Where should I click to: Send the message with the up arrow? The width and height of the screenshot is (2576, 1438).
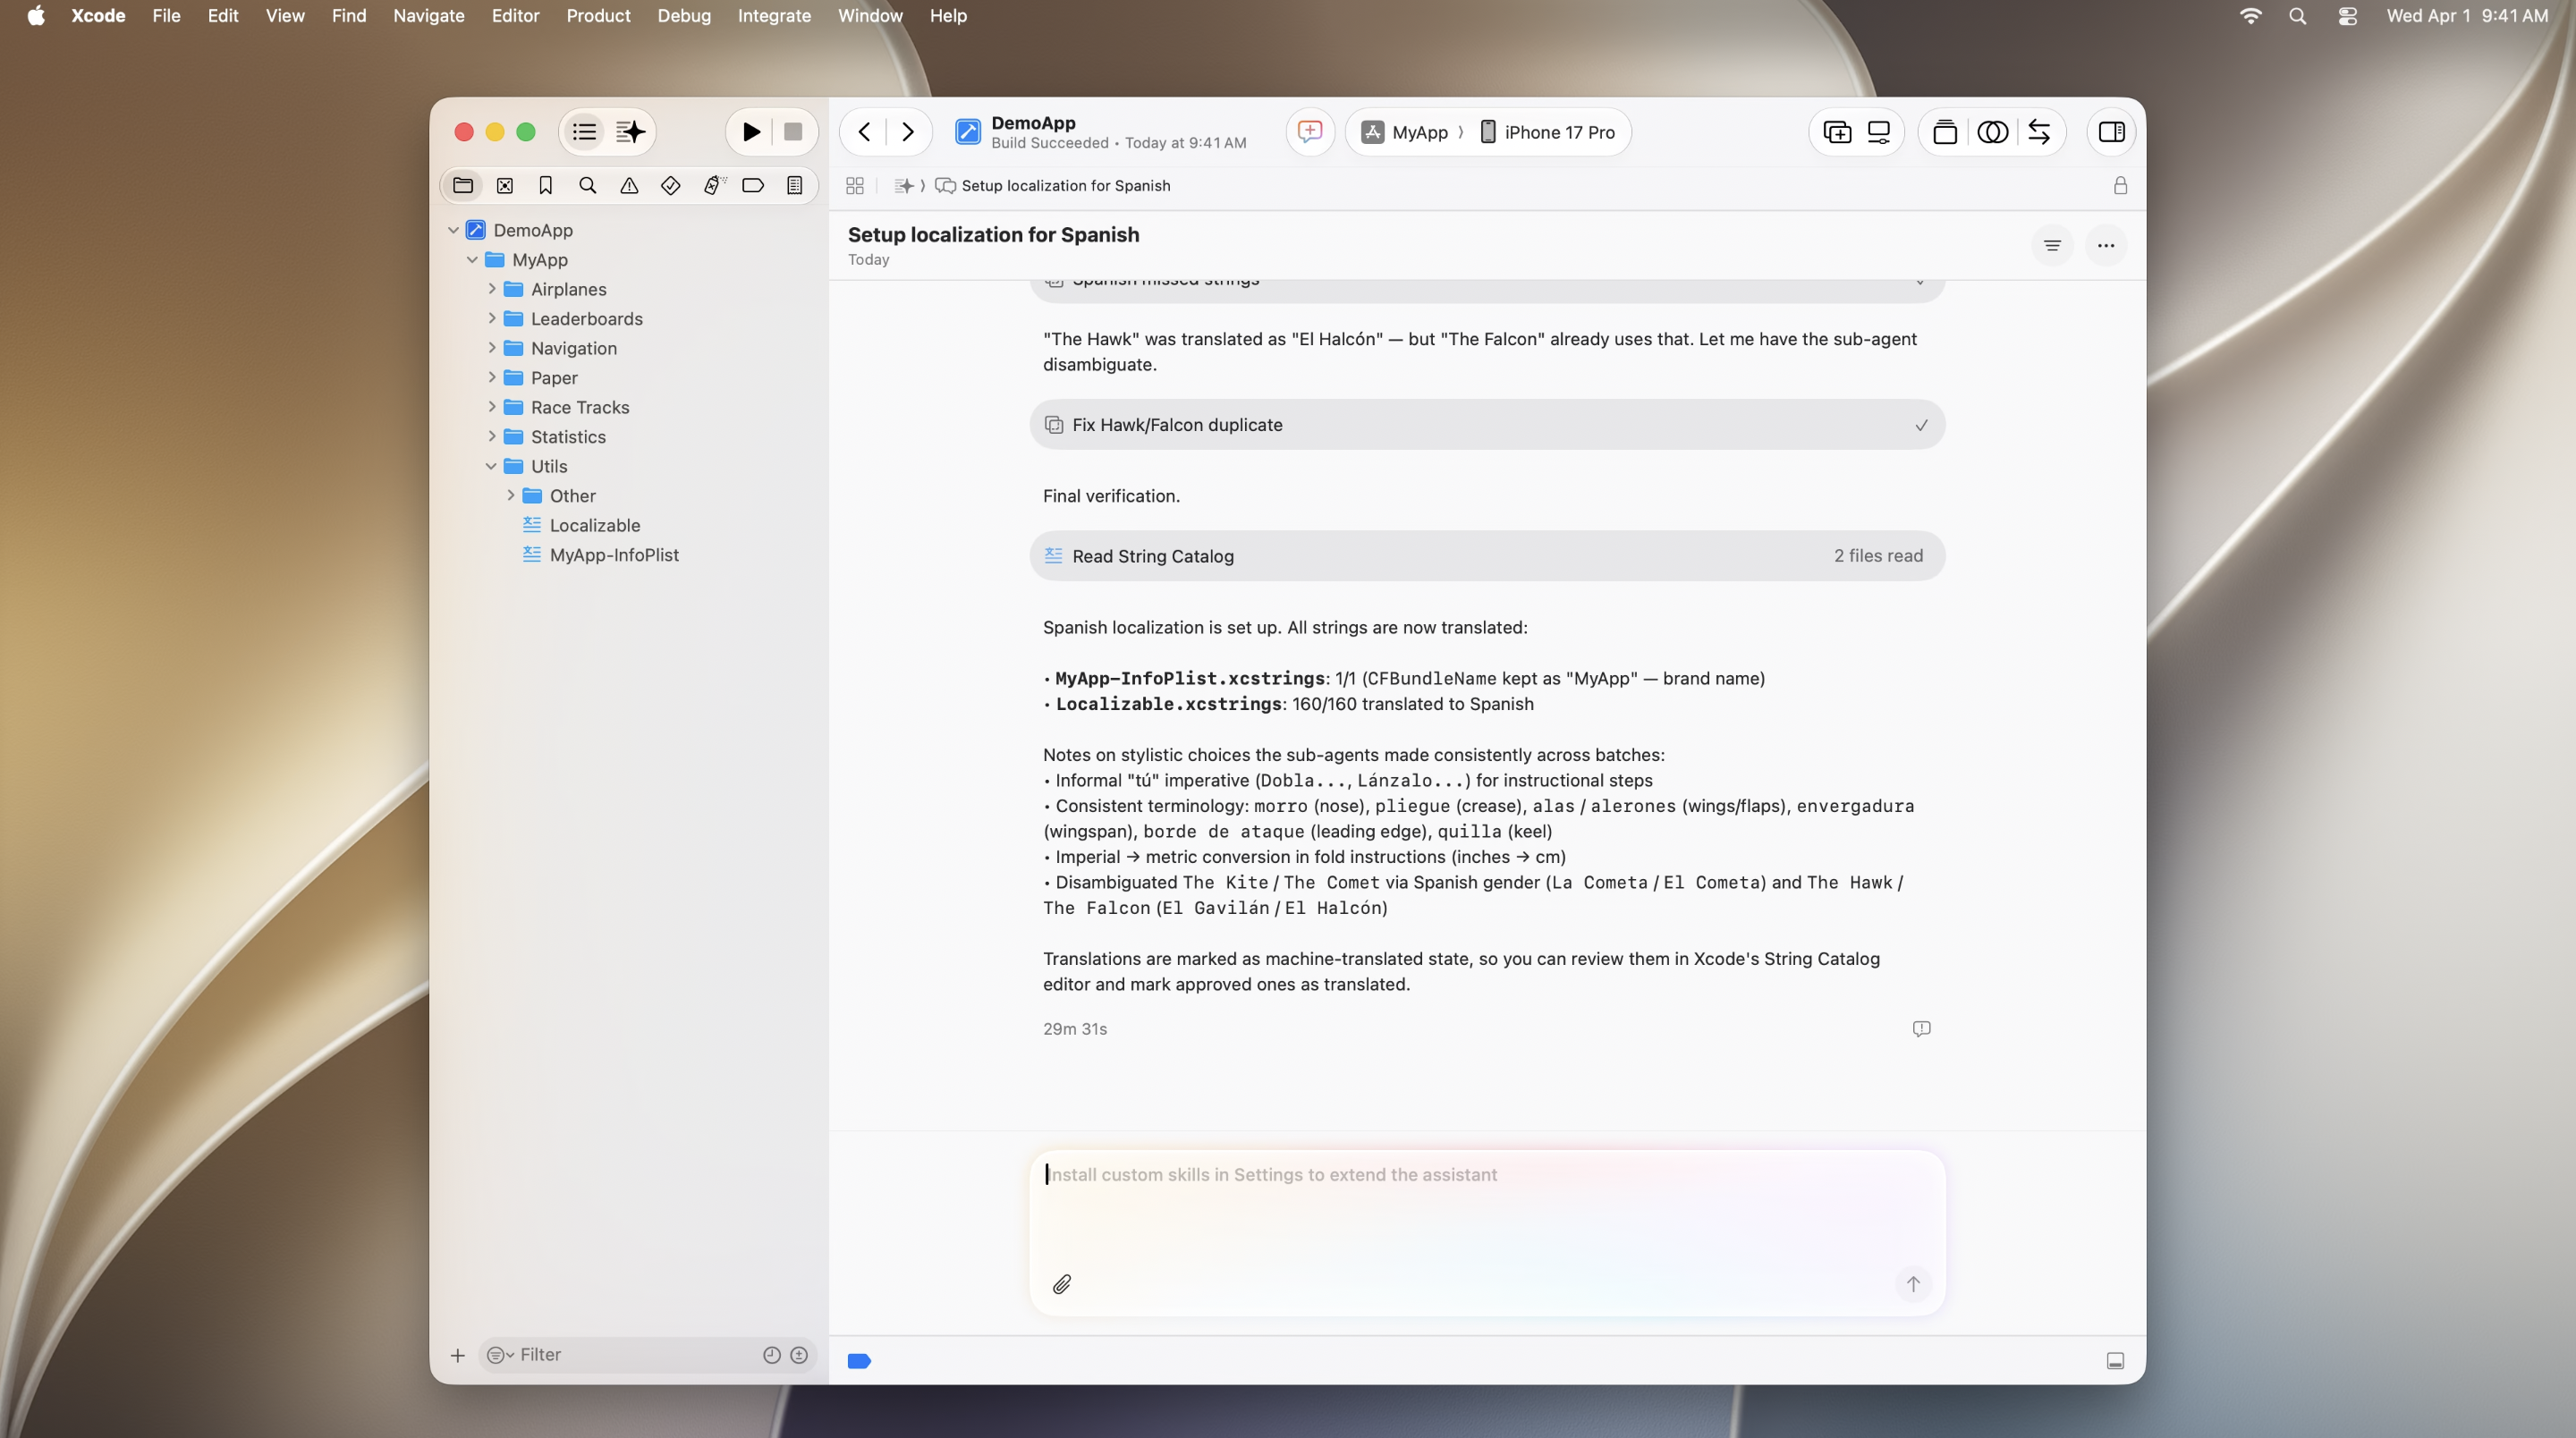(x=1913, y=1284)
